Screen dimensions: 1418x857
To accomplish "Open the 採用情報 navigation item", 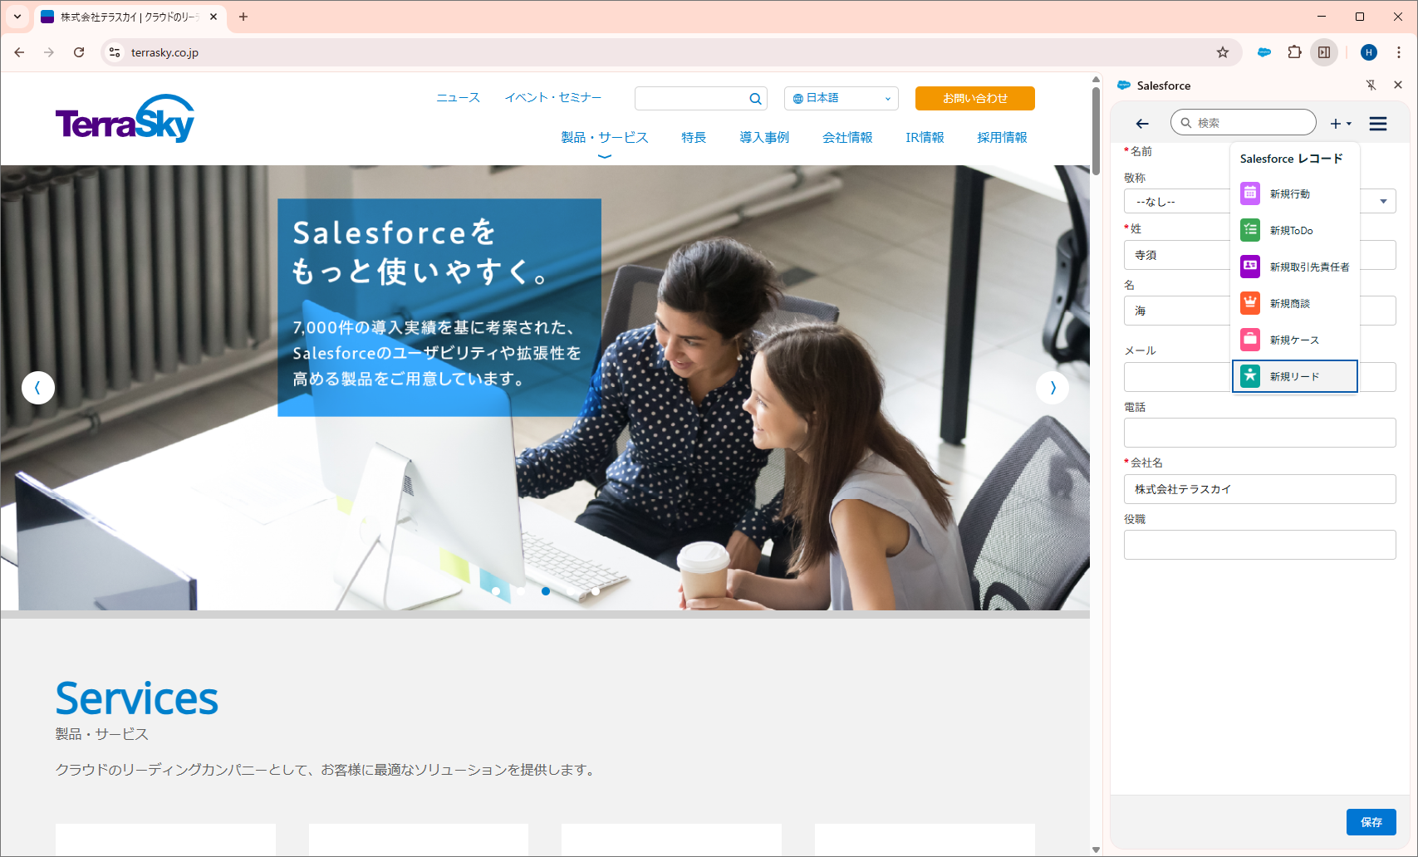I will point(1002,138).
